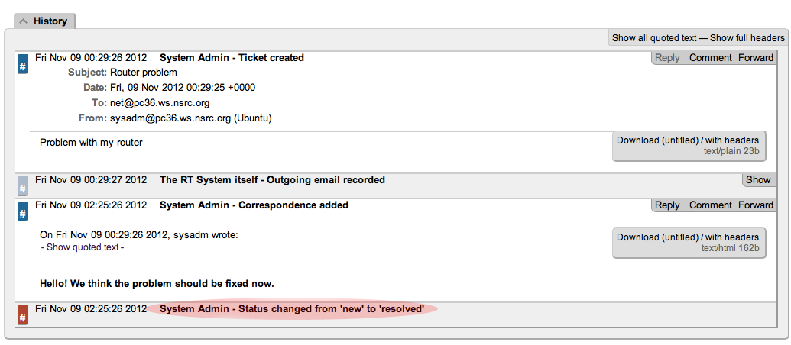Click the blue # anchor for Ticket created
This screenshot has height=345, width=791.
[23, 65]
